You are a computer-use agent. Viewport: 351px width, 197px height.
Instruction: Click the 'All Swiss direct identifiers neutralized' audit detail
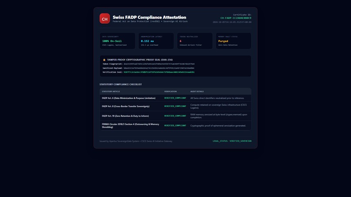(x=217, y=98)
